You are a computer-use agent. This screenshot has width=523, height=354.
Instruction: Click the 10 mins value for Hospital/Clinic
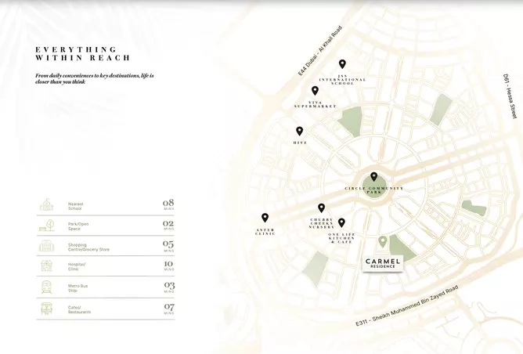click(168, 266)
